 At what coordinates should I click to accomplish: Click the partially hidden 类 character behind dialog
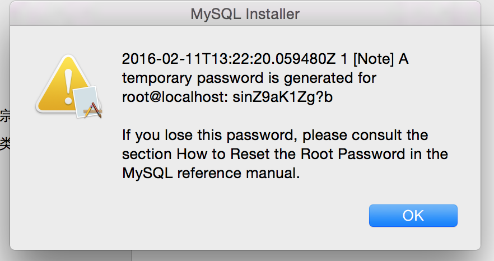click(x=5, y=143)
